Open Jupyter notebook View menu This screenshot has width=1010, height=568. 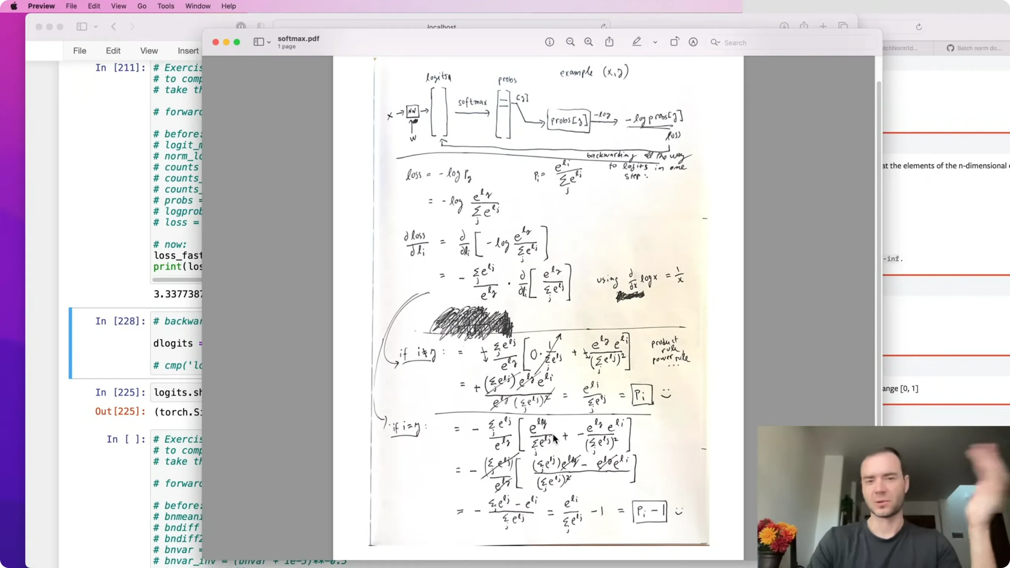coord(149,51)
